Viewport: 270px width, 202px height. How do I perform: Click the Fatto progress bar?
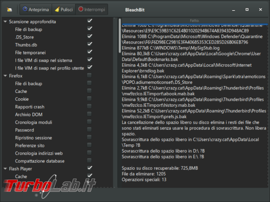coord(195,21)
